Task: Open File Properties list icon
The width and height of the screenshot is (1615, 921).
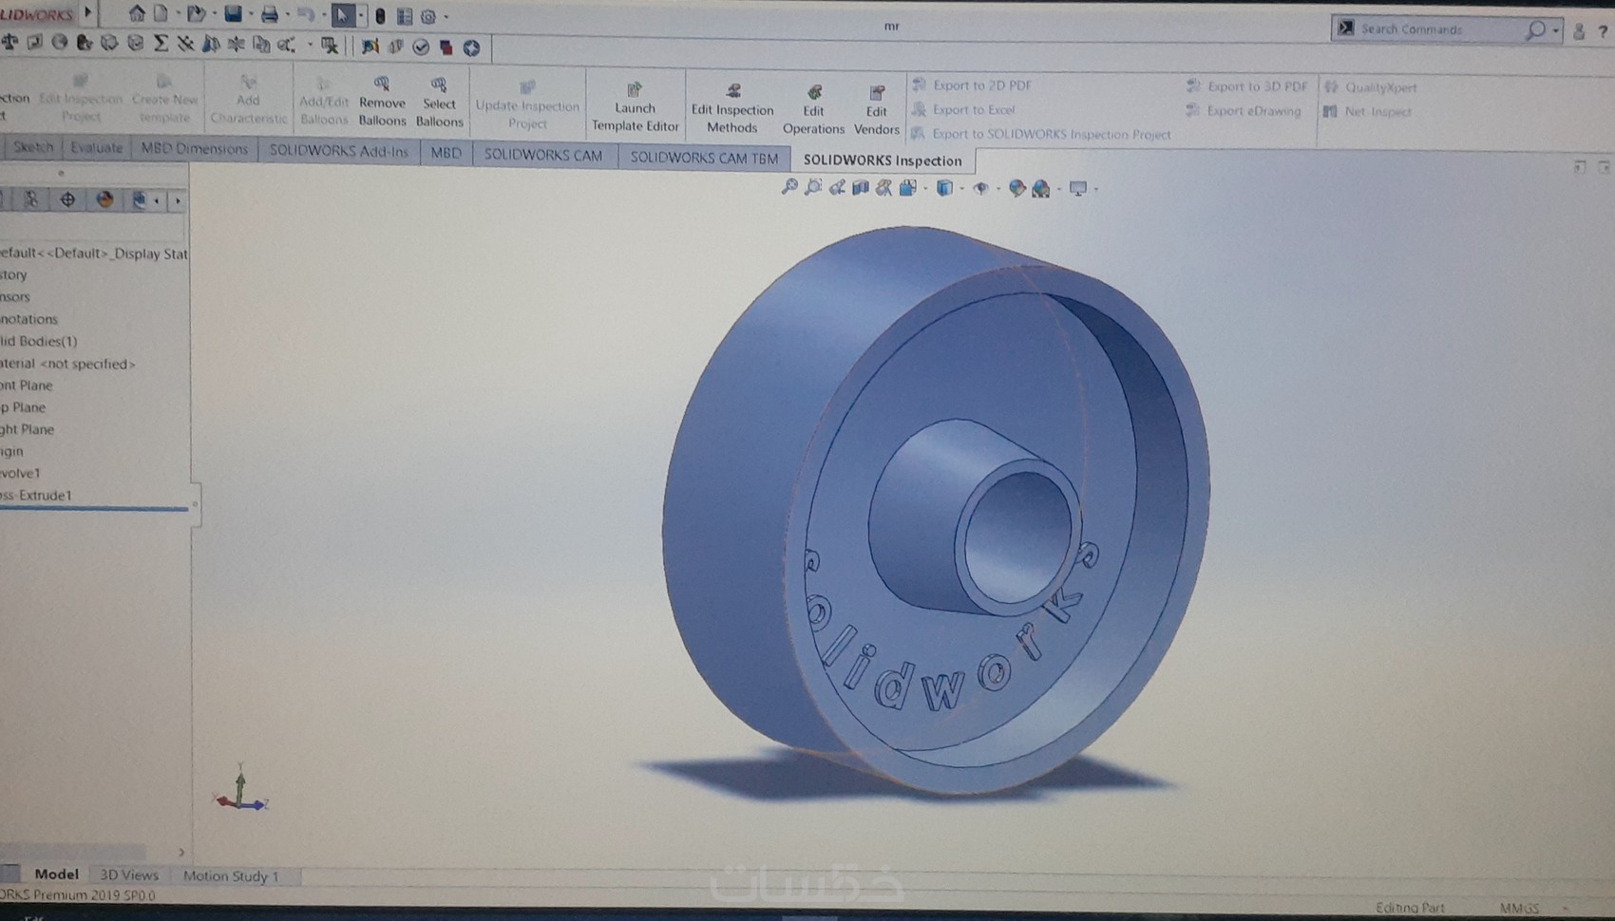Action: [405, 16]
